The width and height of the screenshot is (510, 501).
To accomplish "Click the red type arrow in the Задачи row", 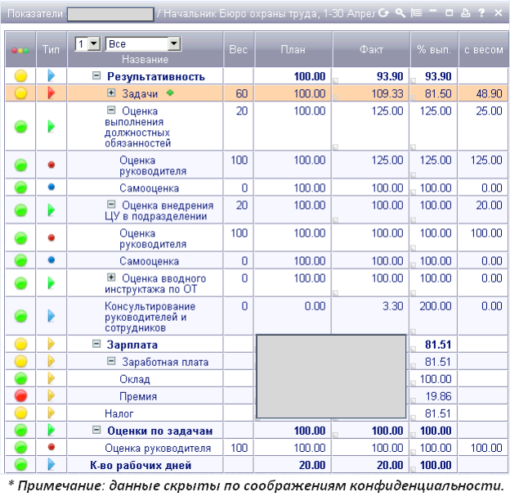I will coord(51,93).
